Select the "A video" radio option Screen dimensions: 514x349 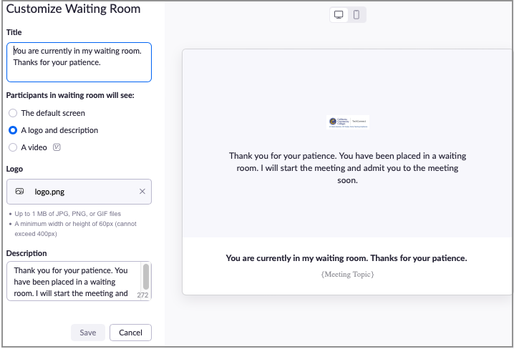coord(13,147)
